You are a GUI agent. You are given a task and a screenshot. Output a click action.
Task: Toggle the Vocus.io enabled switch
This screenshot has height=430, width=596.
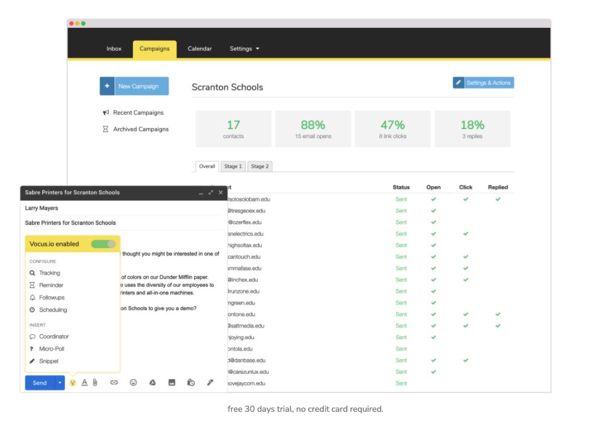click(x=103, y=244)
